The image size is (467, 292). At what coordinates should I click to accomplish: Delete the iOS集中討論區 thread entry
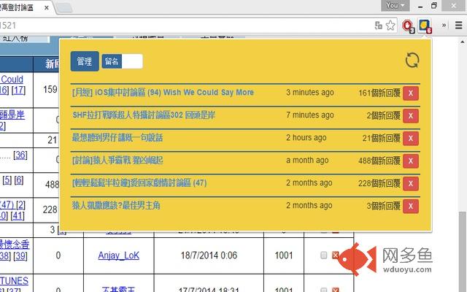tap(410, 93)
